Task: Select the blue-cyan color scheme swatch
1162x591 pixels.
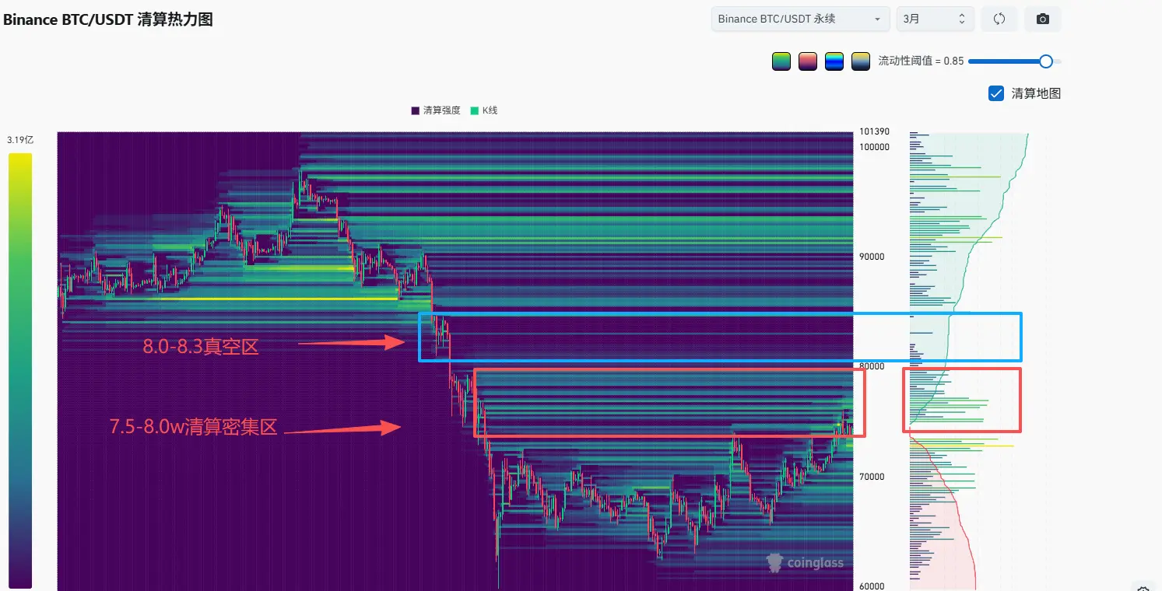Action: pyautogui.click(x=834, y=61)
